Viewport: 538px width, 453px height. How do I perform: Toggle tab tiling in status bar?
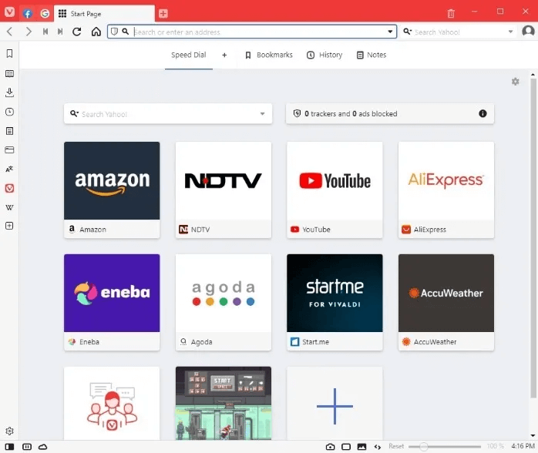click(x=27, y=447)
